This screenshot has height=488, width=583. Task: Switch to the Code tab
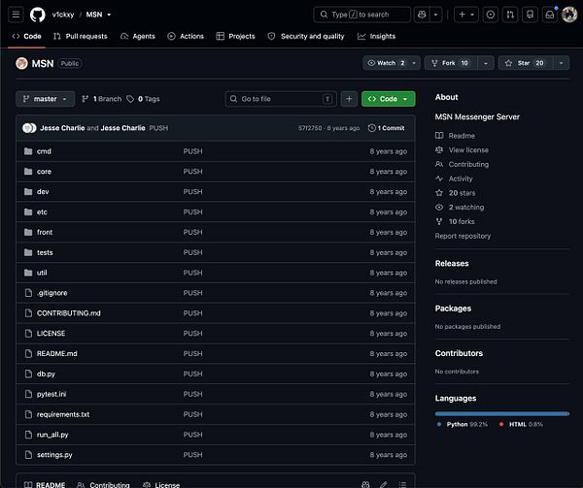[27, 36]
